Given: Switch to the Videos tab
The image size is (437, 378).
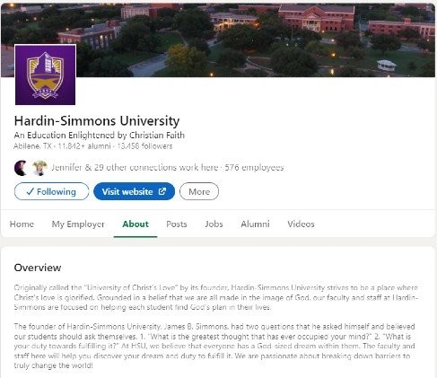Looking at the screenshot, I should [301, 224].
